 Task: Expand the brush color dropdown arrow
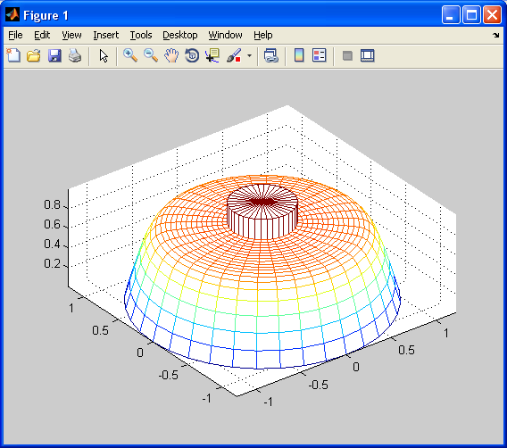(249, 56)
